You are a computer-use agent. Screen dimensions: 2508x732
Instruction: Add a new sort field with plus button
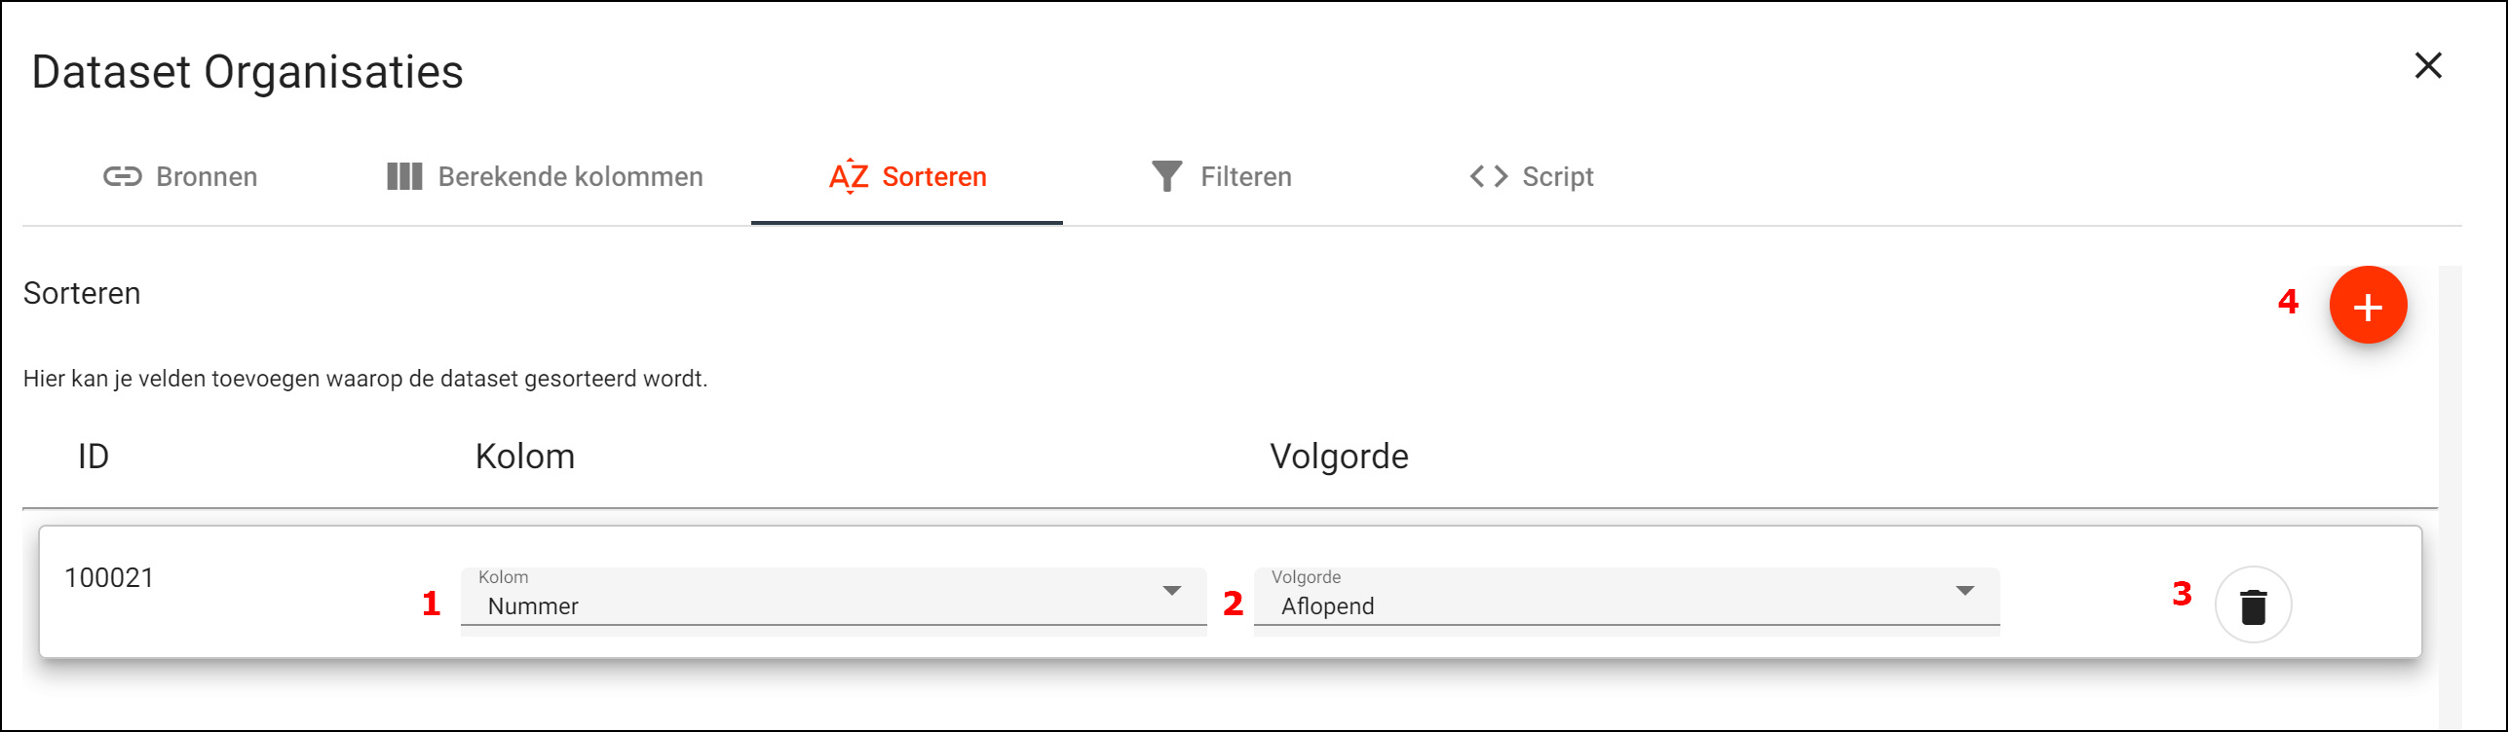pos(2368,306)
